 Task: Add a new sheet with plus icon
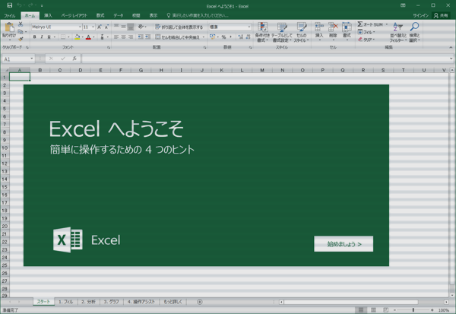click(x=199, y=302)
